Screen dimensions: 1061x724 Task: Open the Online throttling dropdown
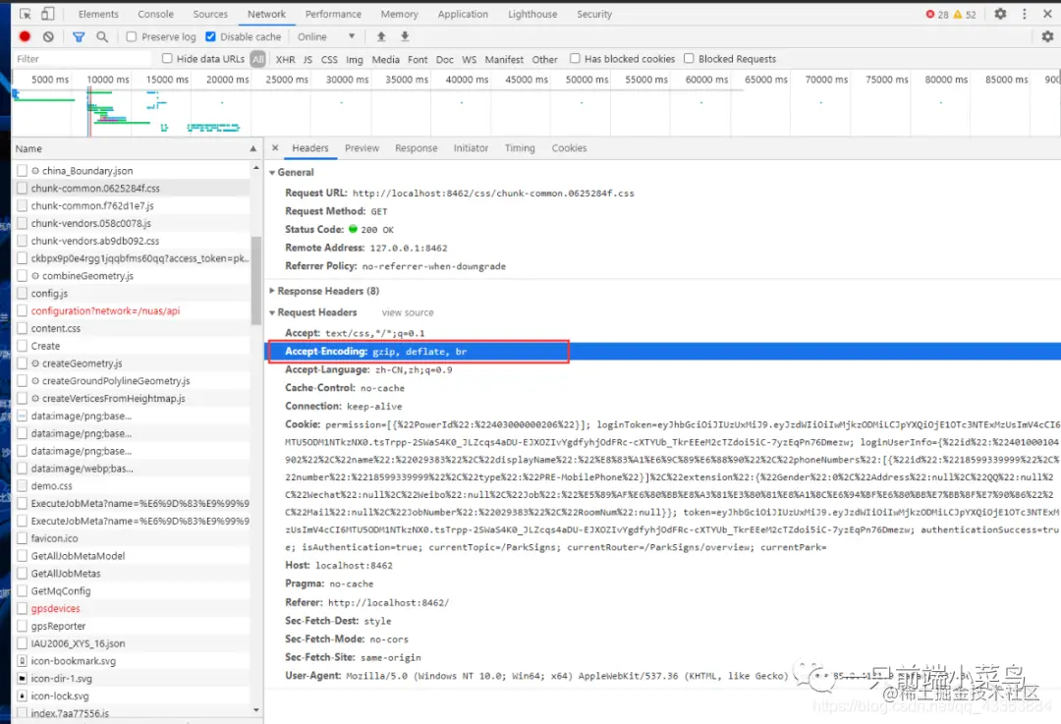click(x=325, y=36)
